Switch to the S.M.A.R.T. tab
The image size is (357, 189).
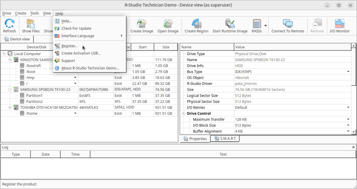(x=225, y=138)
